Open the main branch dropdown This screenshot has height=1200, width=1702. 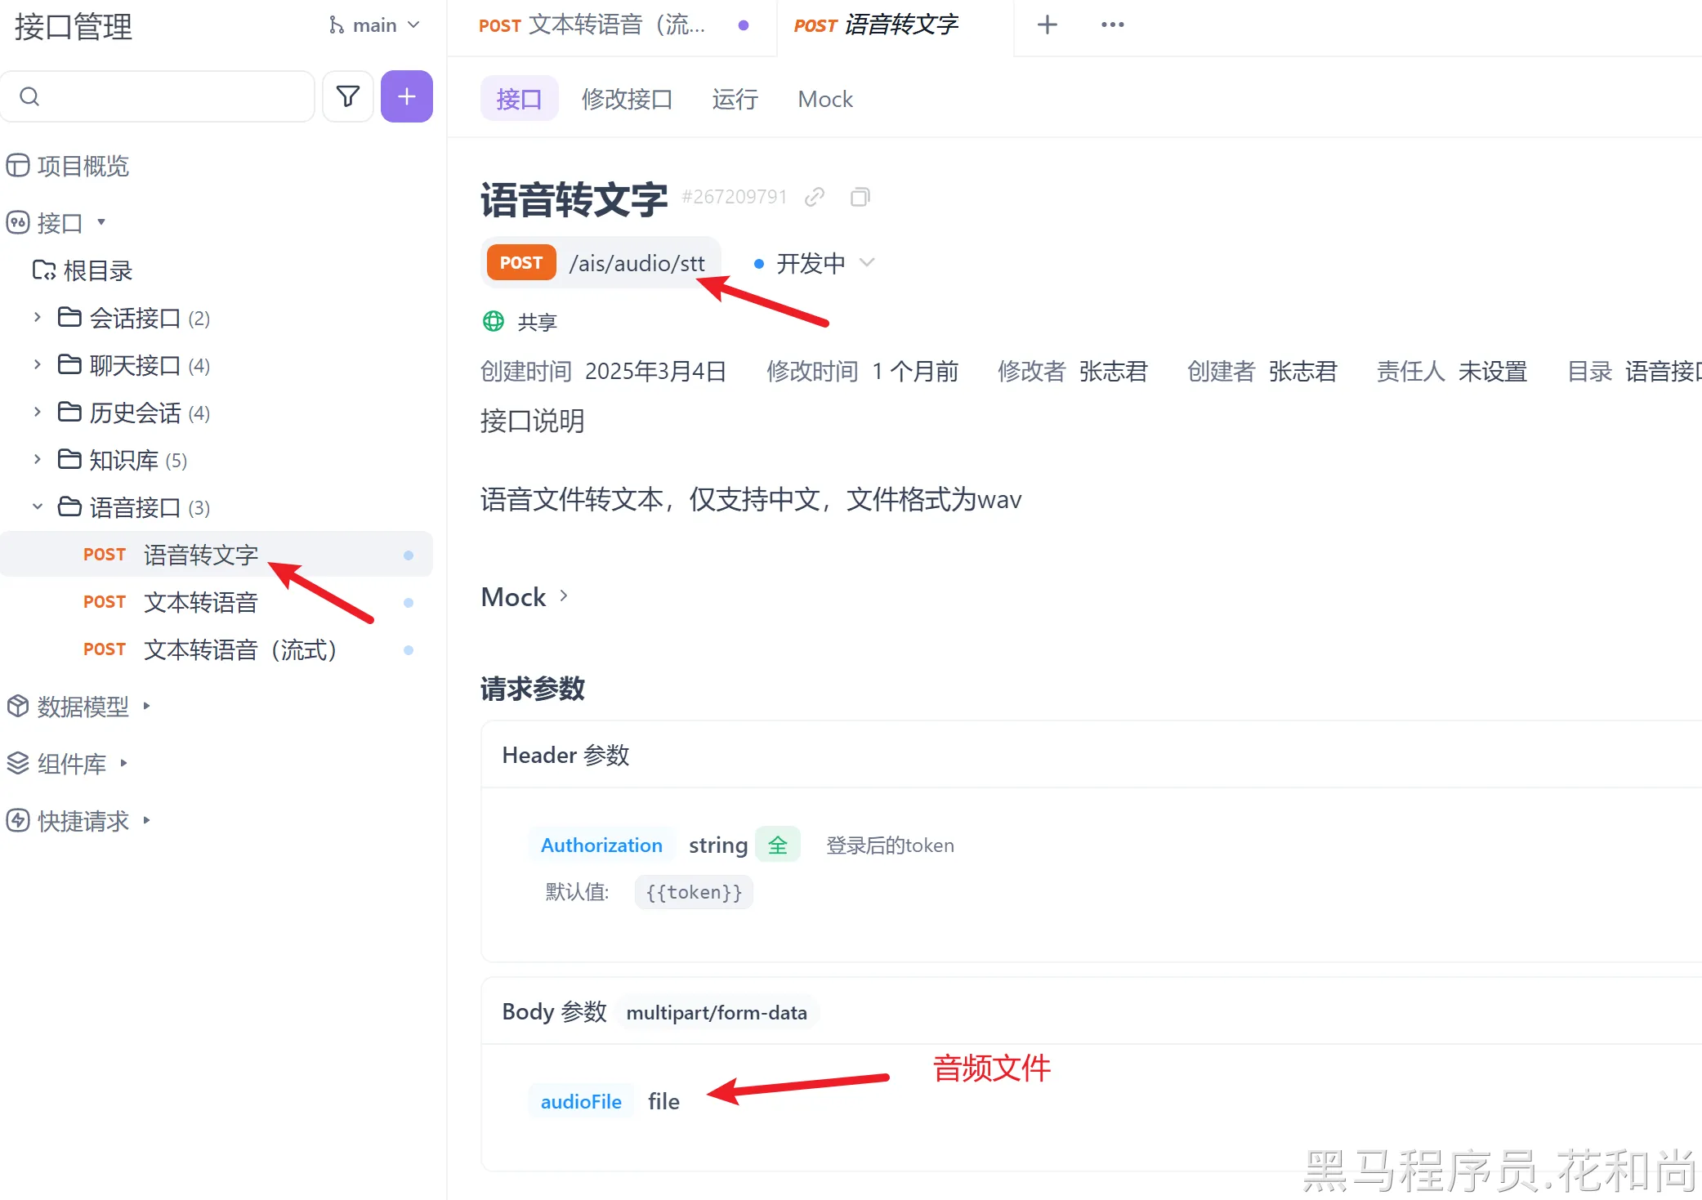pyautogui.click(x=374, y=25)
